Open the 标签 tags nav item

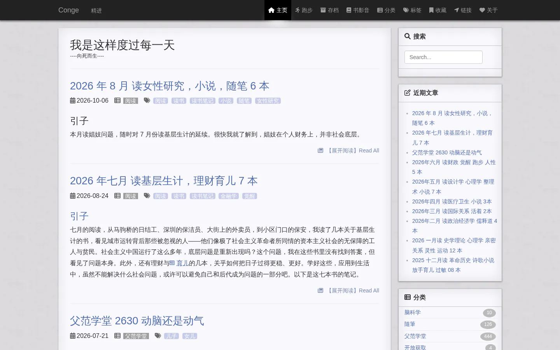(412, 10)
